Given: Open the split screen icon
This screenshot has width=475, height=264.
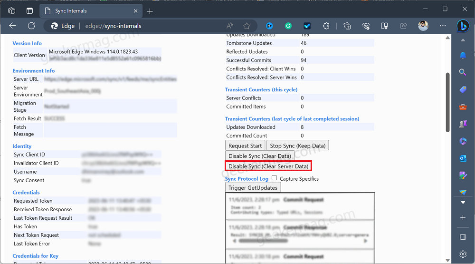Looking at the screenshot, I should [x=384, y=26].
